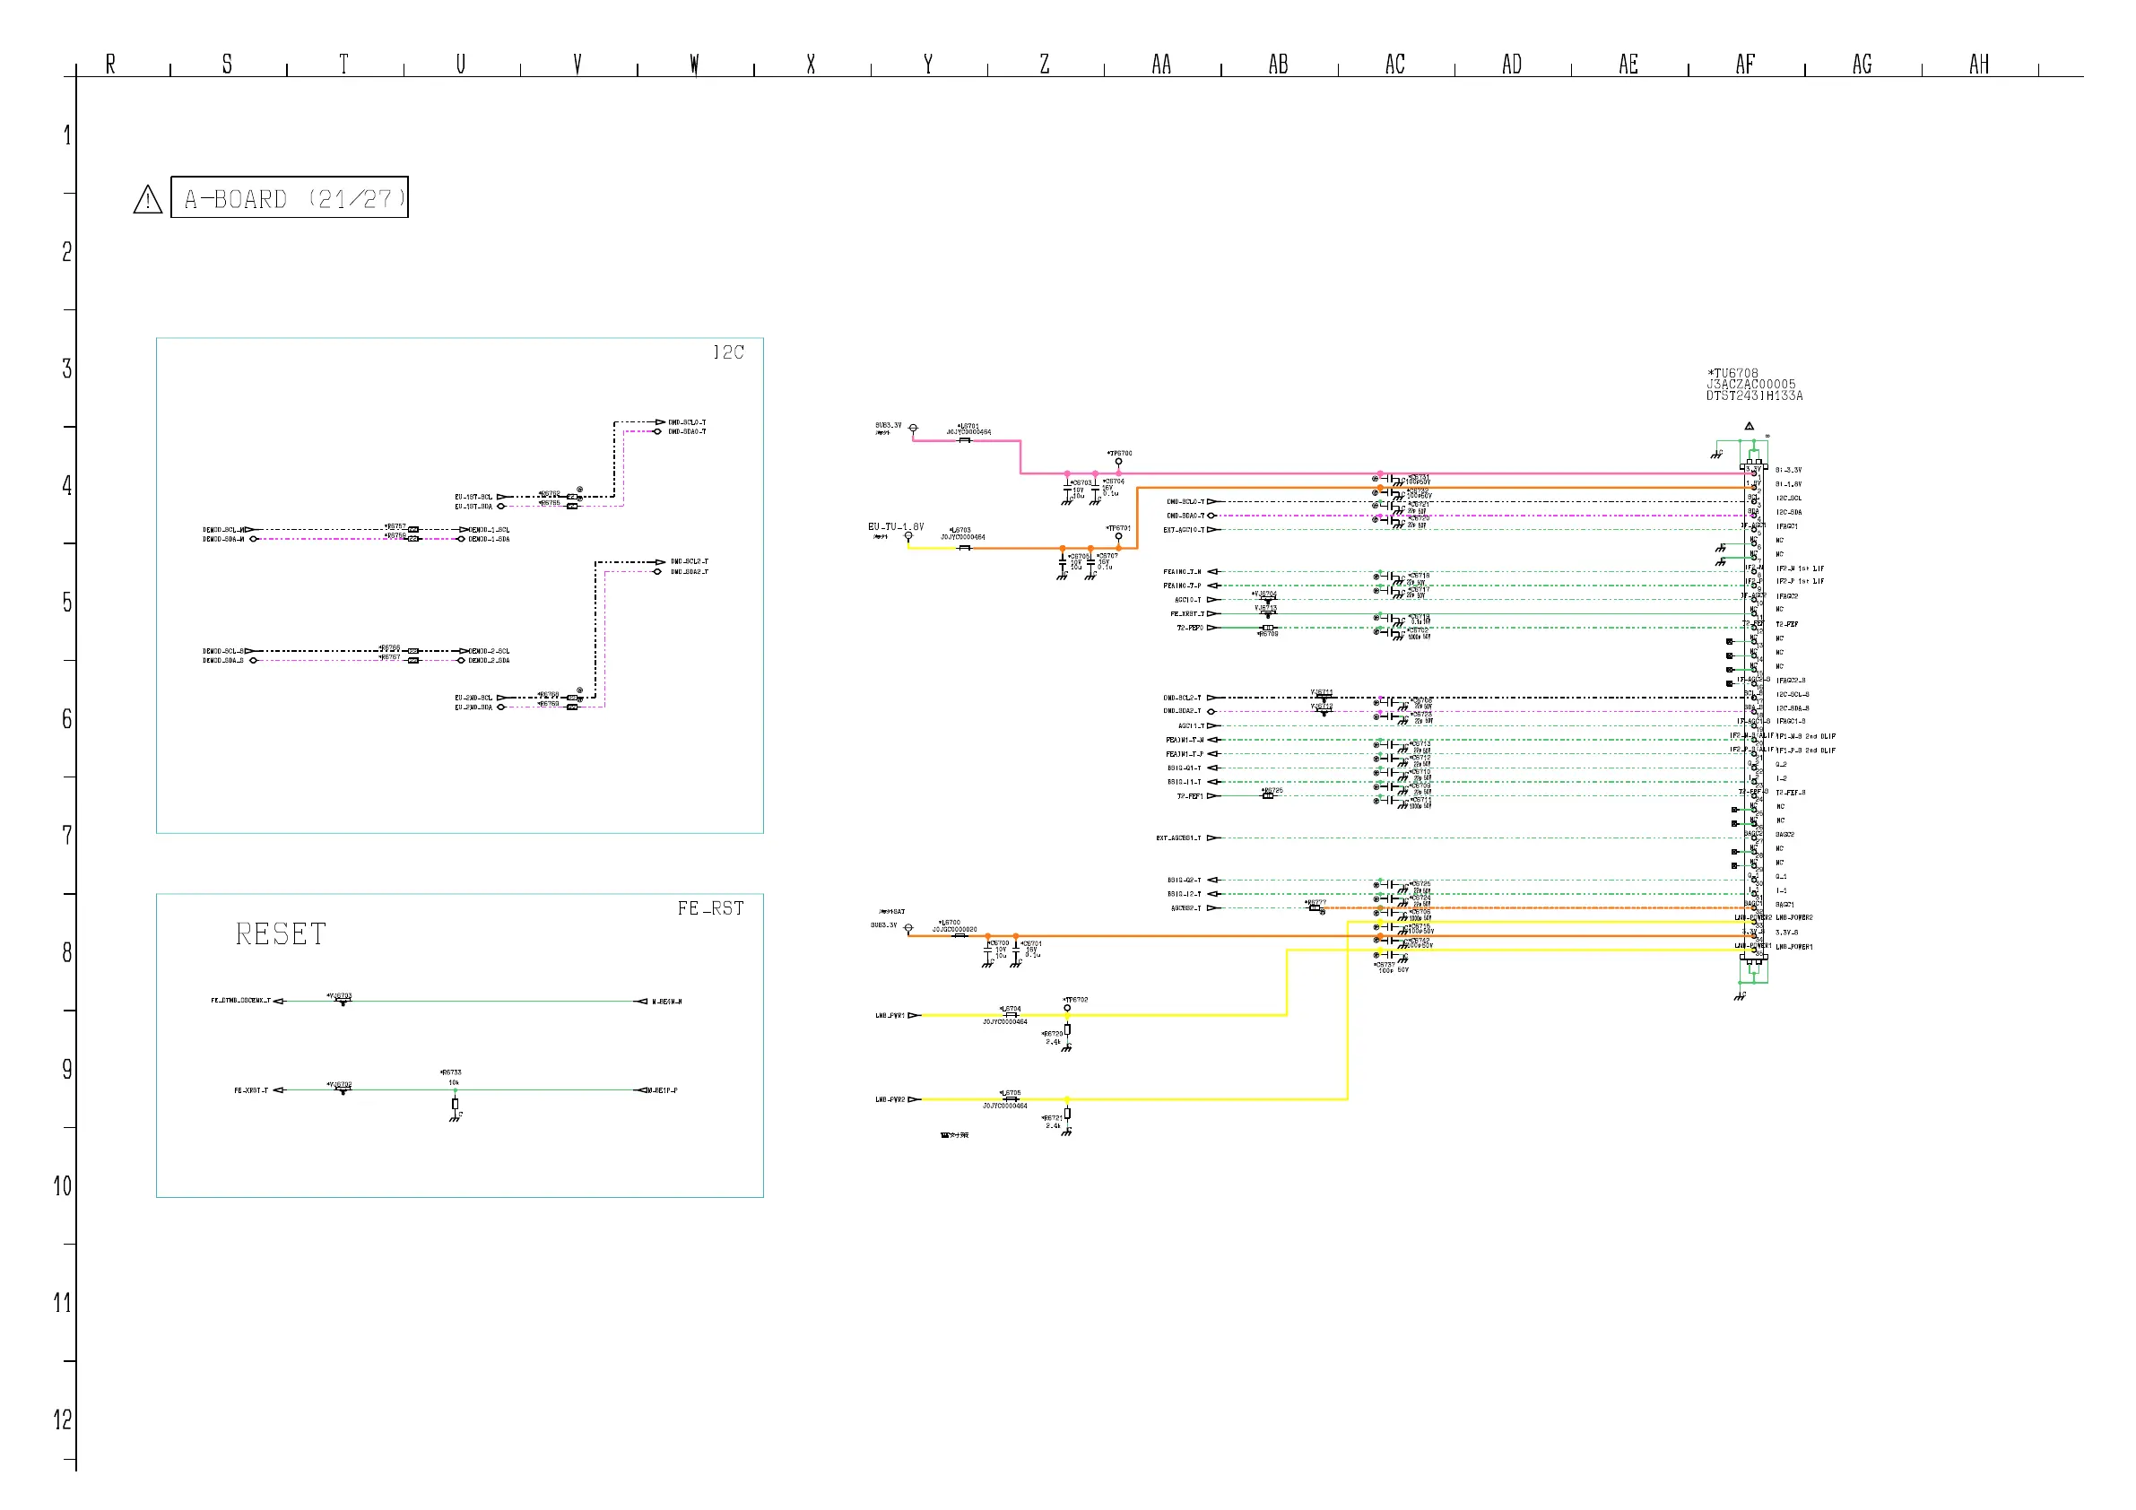Click the EU_TU_1.8V power label

pos(895,526)
